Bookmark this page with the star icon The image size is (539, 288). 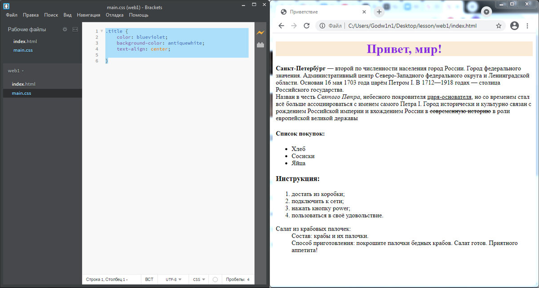coord(499,26)
